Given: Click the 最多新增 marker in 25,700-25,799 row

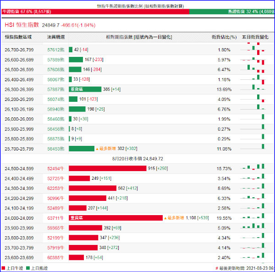Looking at the screenshot, I should pos(106,149).
